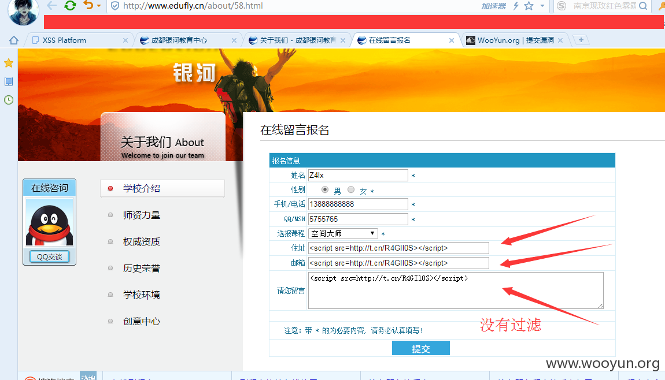Click the blue reading list sidebar icon

[x=9, y=81]
